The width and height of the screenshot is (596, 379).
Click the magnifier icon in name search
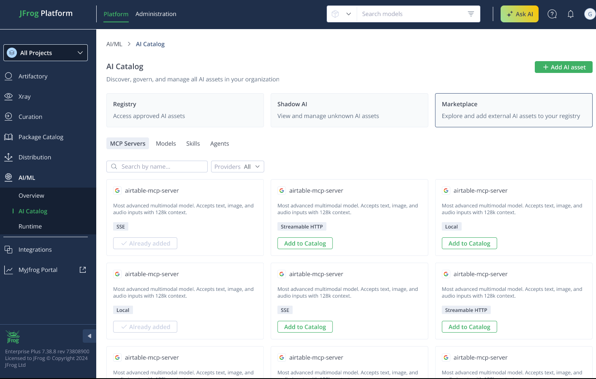point(114,167)
